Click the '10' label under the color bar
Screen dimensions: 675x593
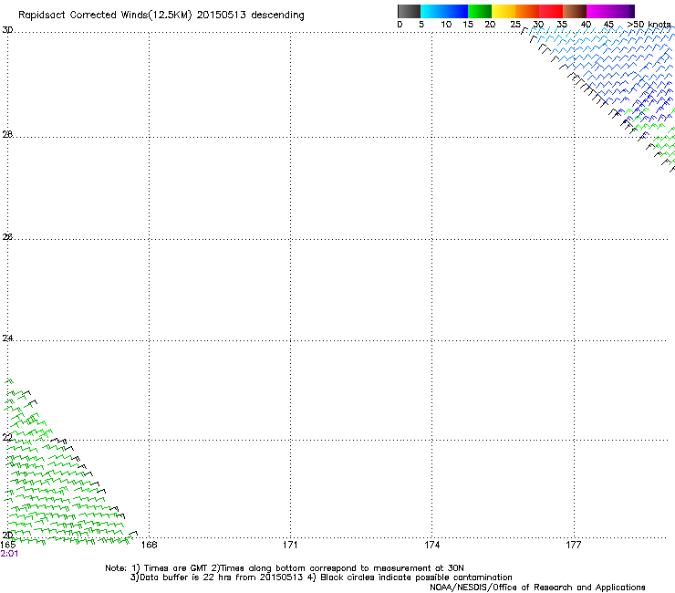[446, 25]
